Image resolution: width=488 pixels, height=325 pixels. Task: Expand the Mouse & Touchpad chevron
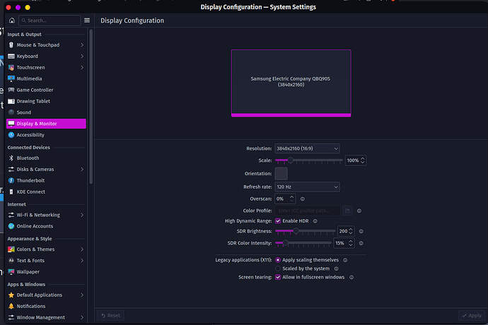(82, 45)
